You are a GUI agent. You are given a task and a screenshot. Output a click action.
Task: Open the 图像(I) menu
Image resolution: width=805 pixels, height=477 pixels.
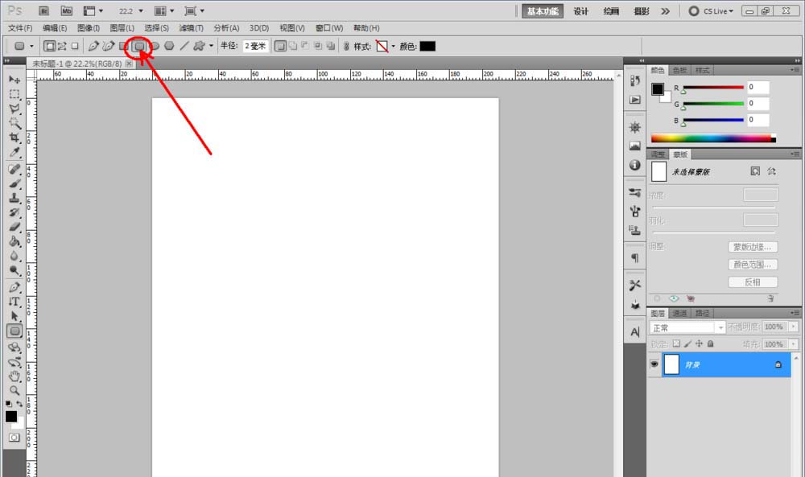pos(89,27)
